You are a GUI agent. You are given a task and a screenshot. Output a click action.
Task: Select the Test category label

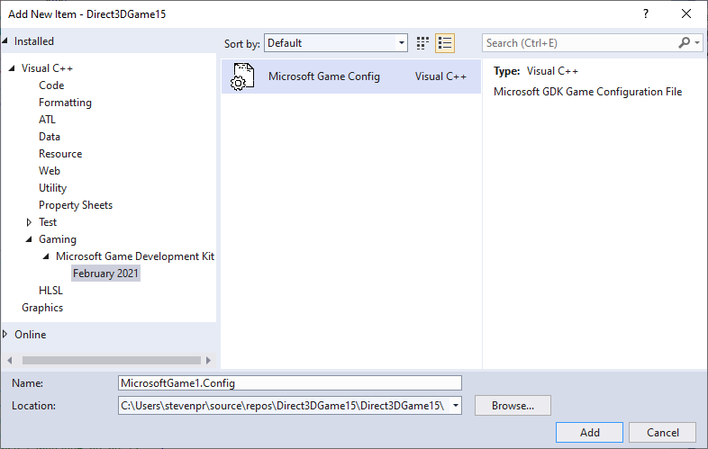[48, 222]
